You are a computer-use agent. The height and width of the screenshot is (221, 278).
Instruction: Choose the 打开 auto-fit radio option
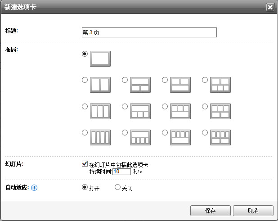[x=85, y=187]
